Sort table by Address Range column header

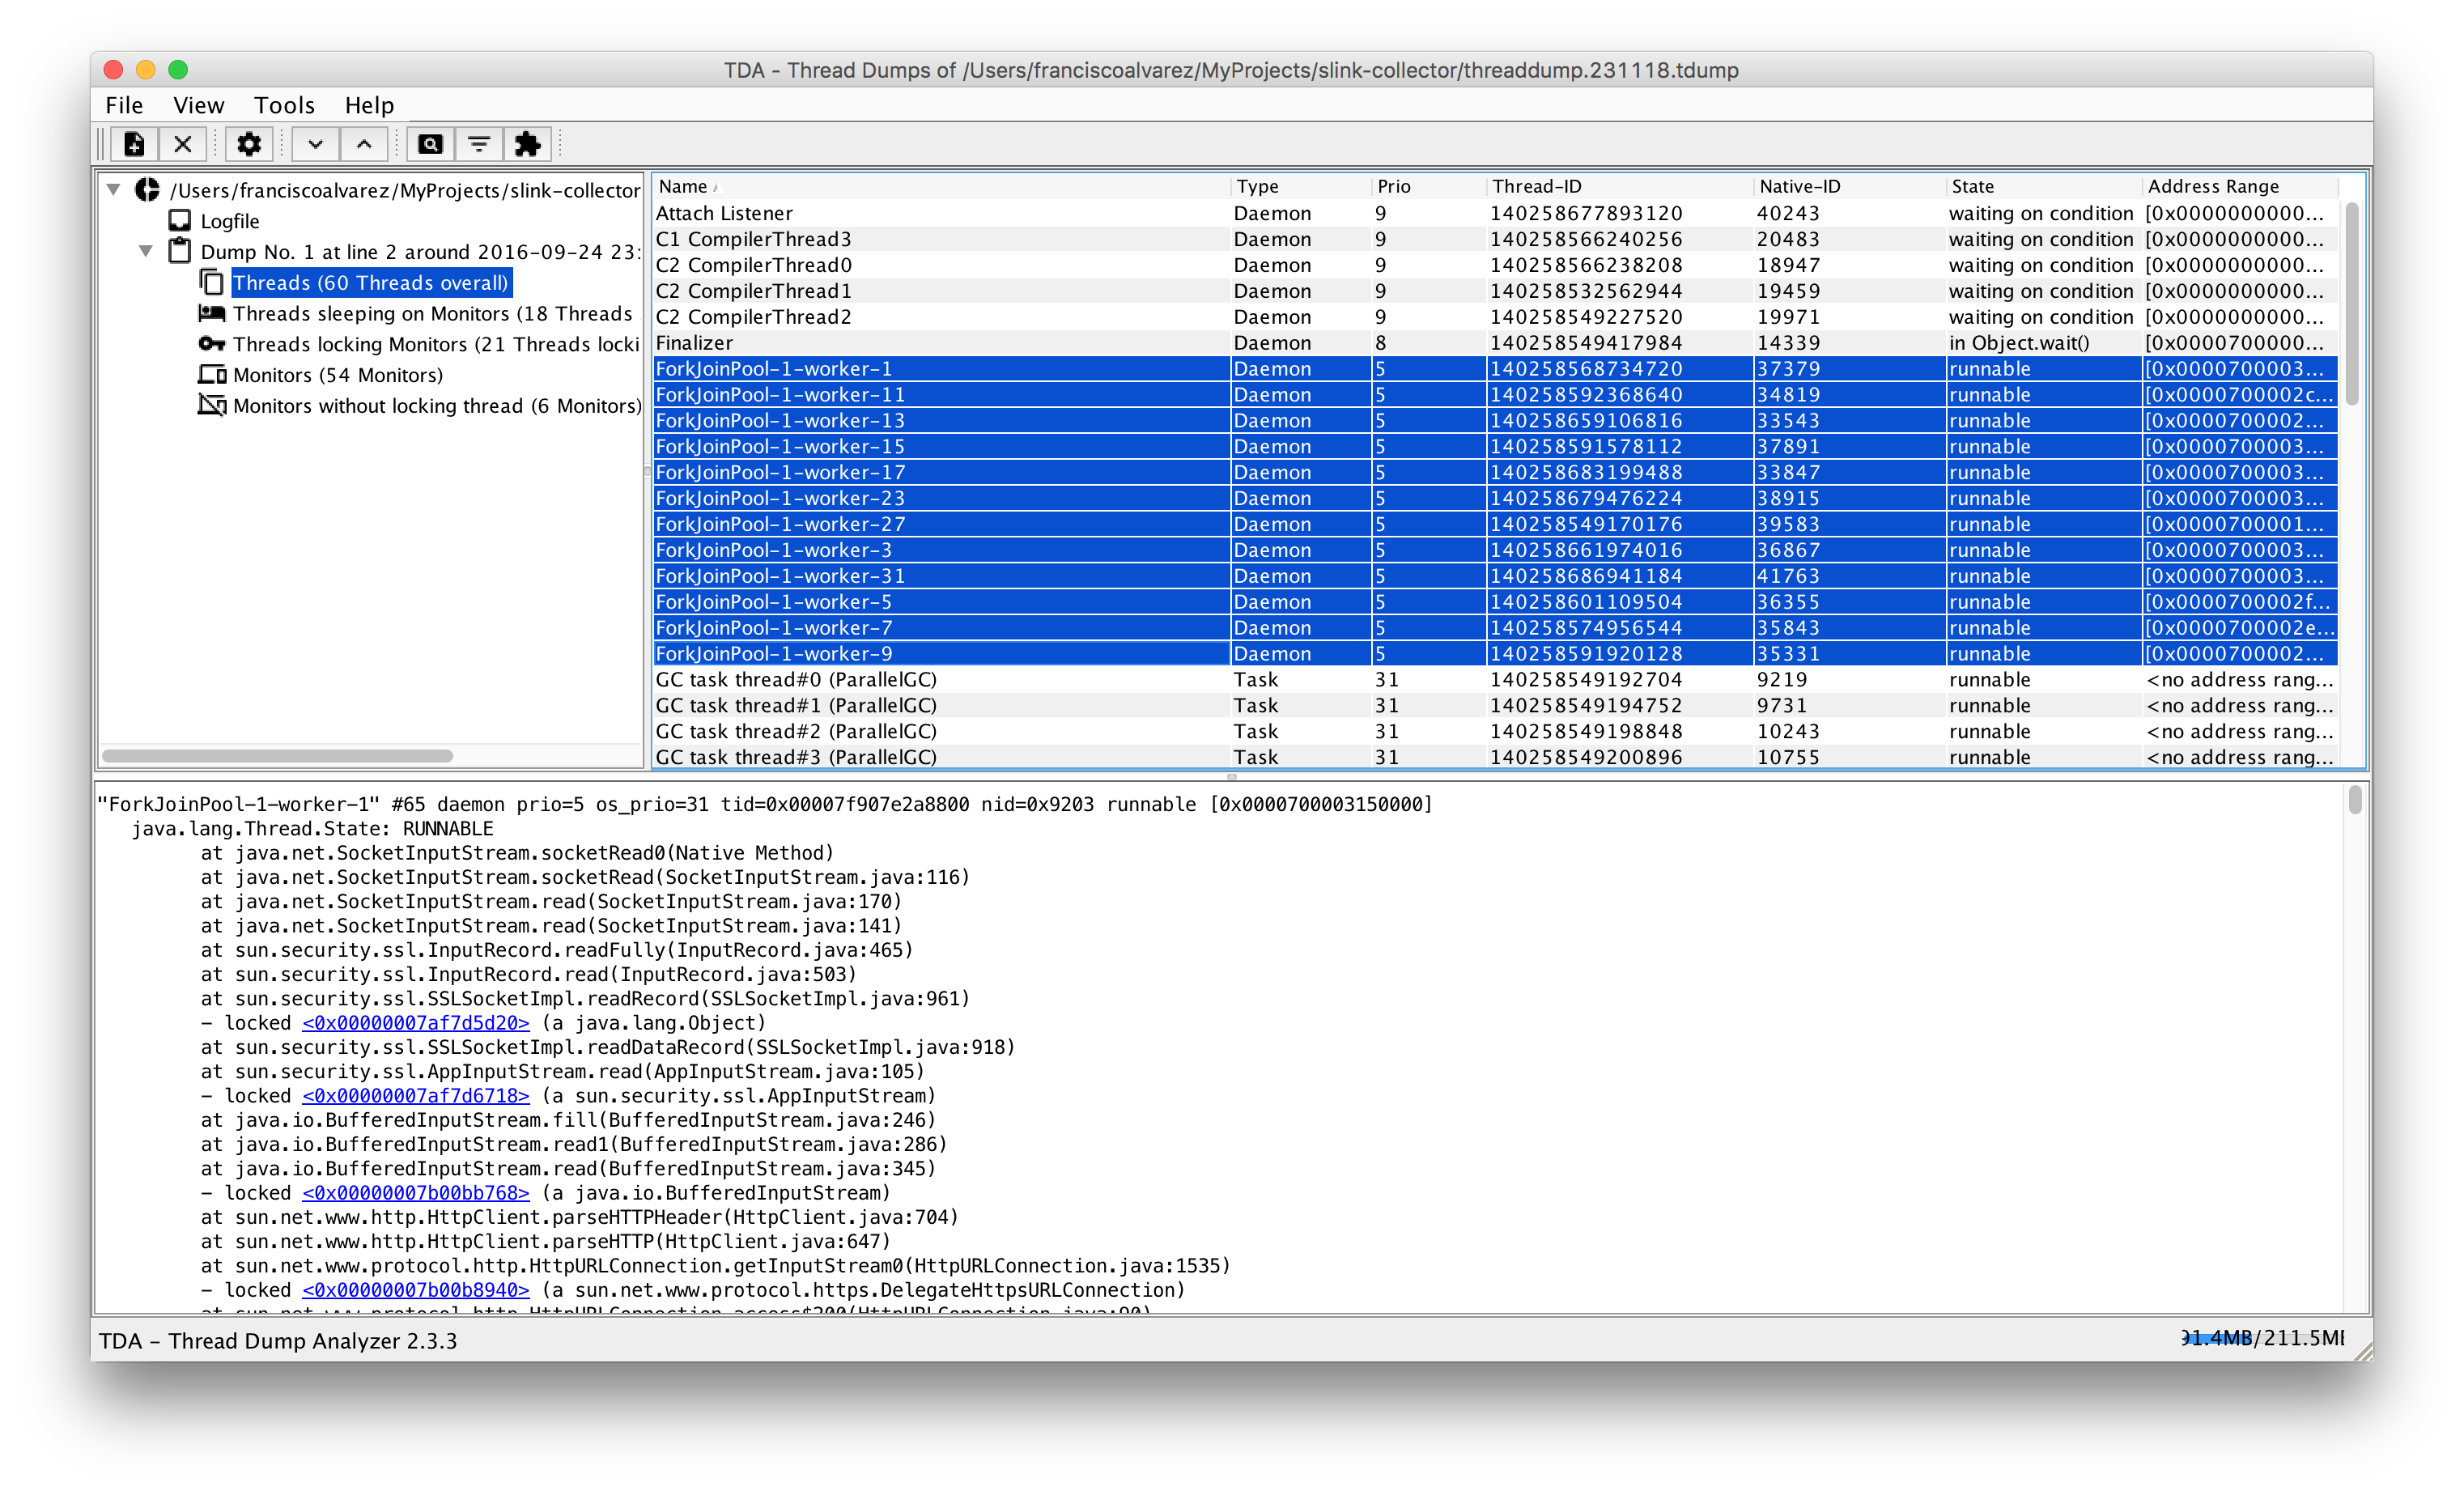pyautogui.click(x=2240, y=186)
